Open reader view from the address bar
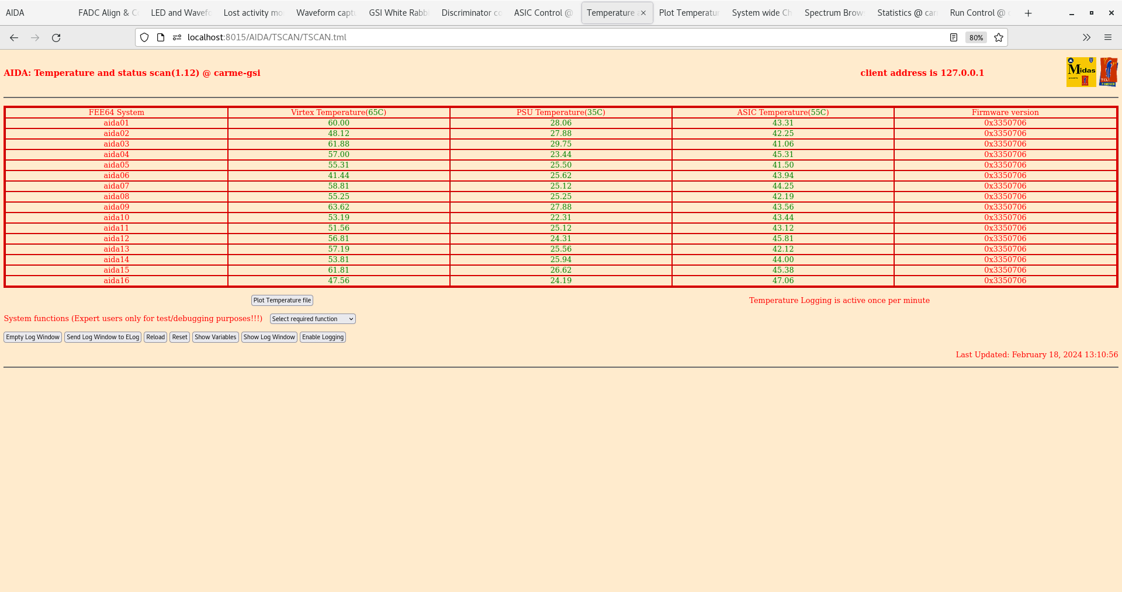1122x592 pixels. click(954, 37)
